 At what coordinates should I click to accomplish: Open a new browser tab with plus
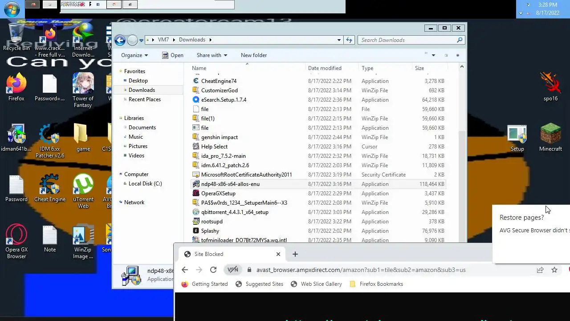(295, 254)
